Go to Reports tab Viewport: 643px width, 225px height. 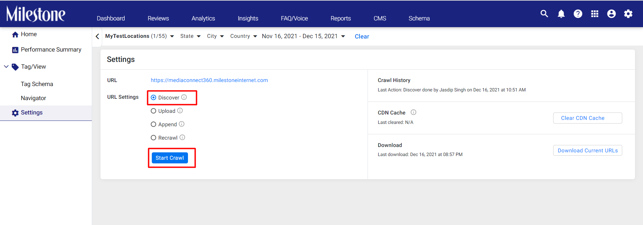coord(341,18)
